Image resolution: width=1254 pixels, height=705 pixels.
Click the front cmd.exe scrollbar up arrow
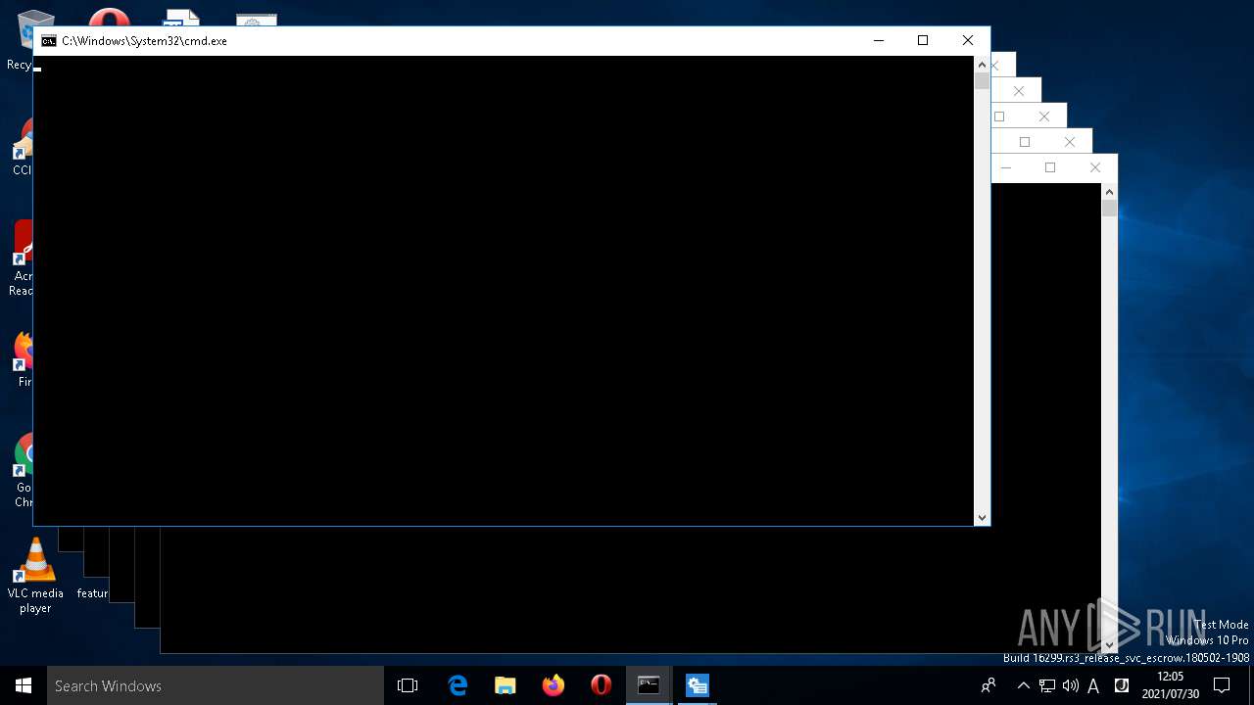(x=982, y=65)
